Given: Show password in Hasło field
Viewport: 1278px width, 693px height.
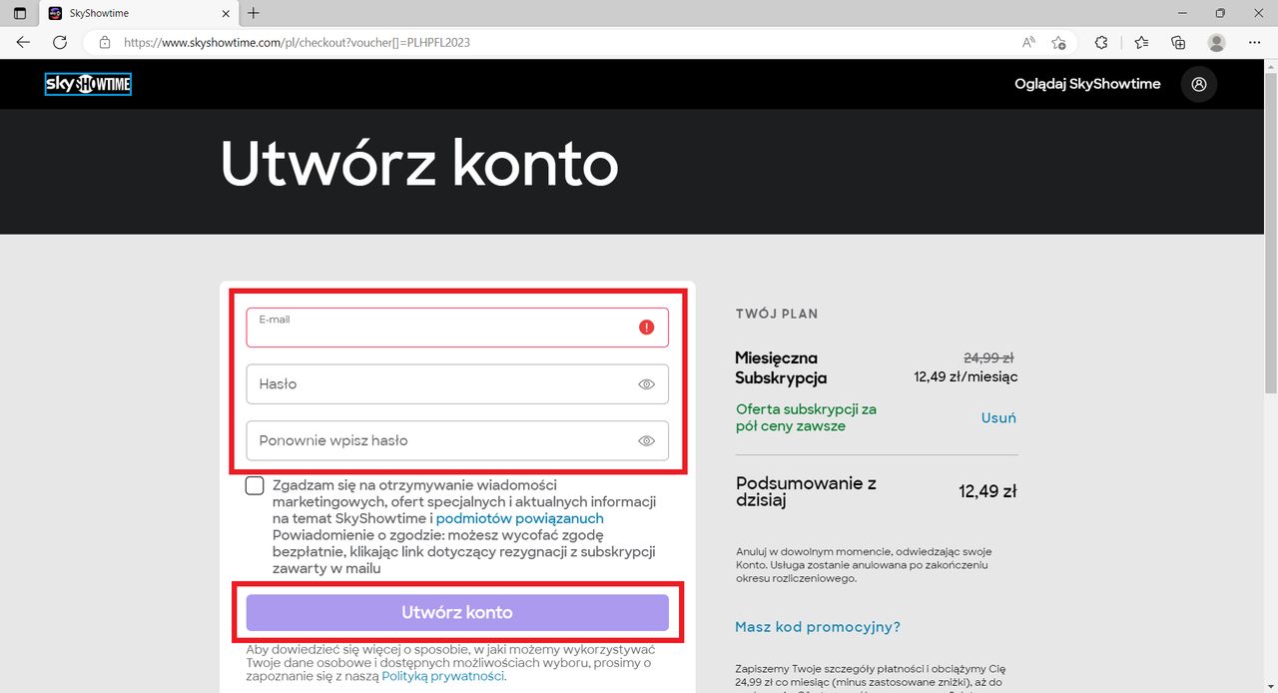Looking at the screenshot, I should pyautogui.click(x=647, y=383).
